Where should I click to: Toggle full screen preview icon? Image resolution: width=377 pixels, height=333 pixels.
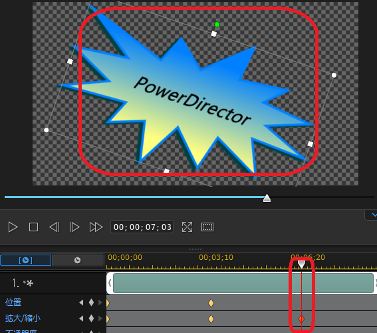[x=187, y=227]
